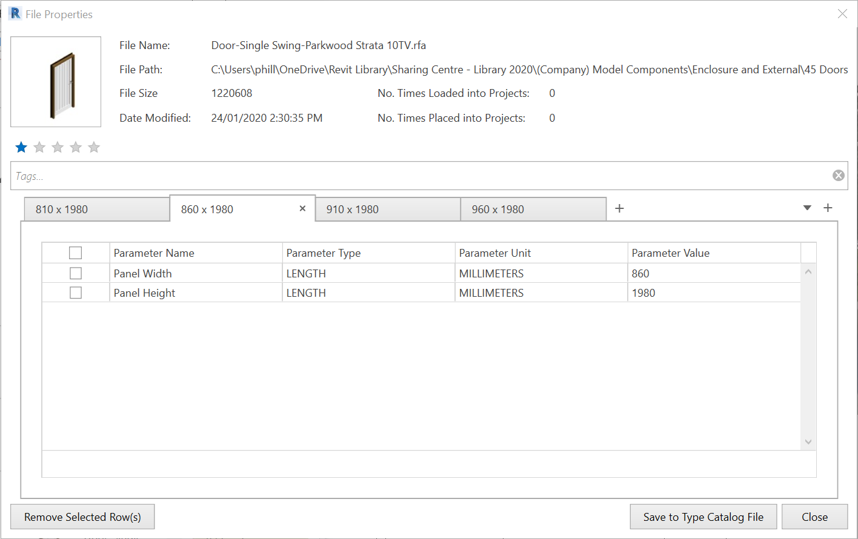Click the Panel Width value 860
This screenshot has height=539, width=858.
714,273
